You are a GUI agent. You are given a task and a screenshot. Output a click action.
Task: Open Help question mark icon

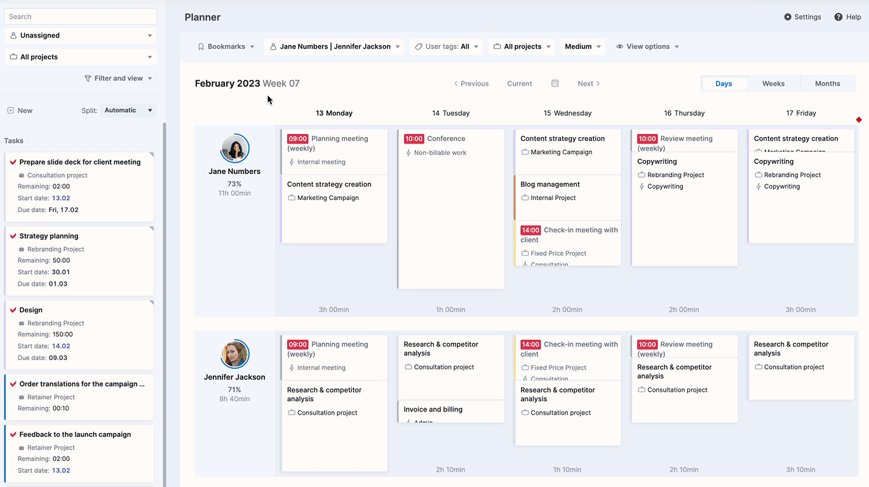[839, 17]
